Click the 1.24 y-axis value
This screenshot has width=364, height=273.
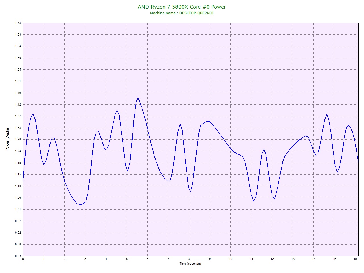(18, 151)
